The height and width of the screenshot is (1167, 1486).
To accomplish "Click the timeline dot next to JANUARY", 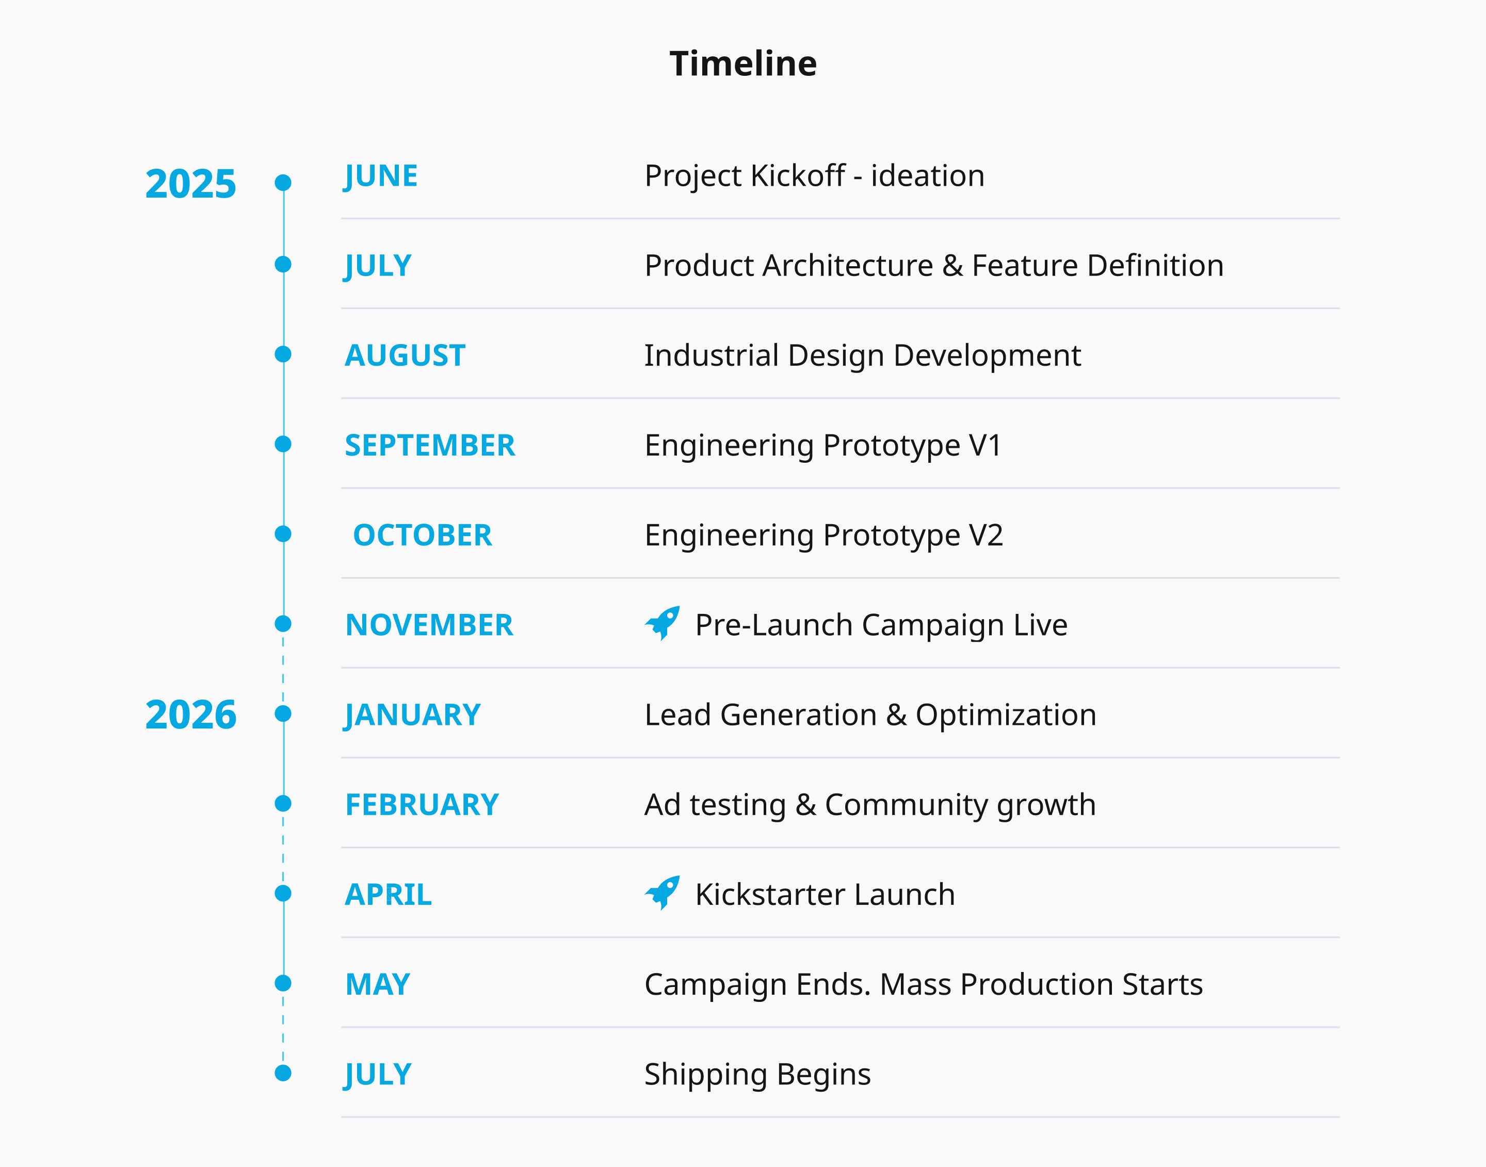I will tap(283, 714).
